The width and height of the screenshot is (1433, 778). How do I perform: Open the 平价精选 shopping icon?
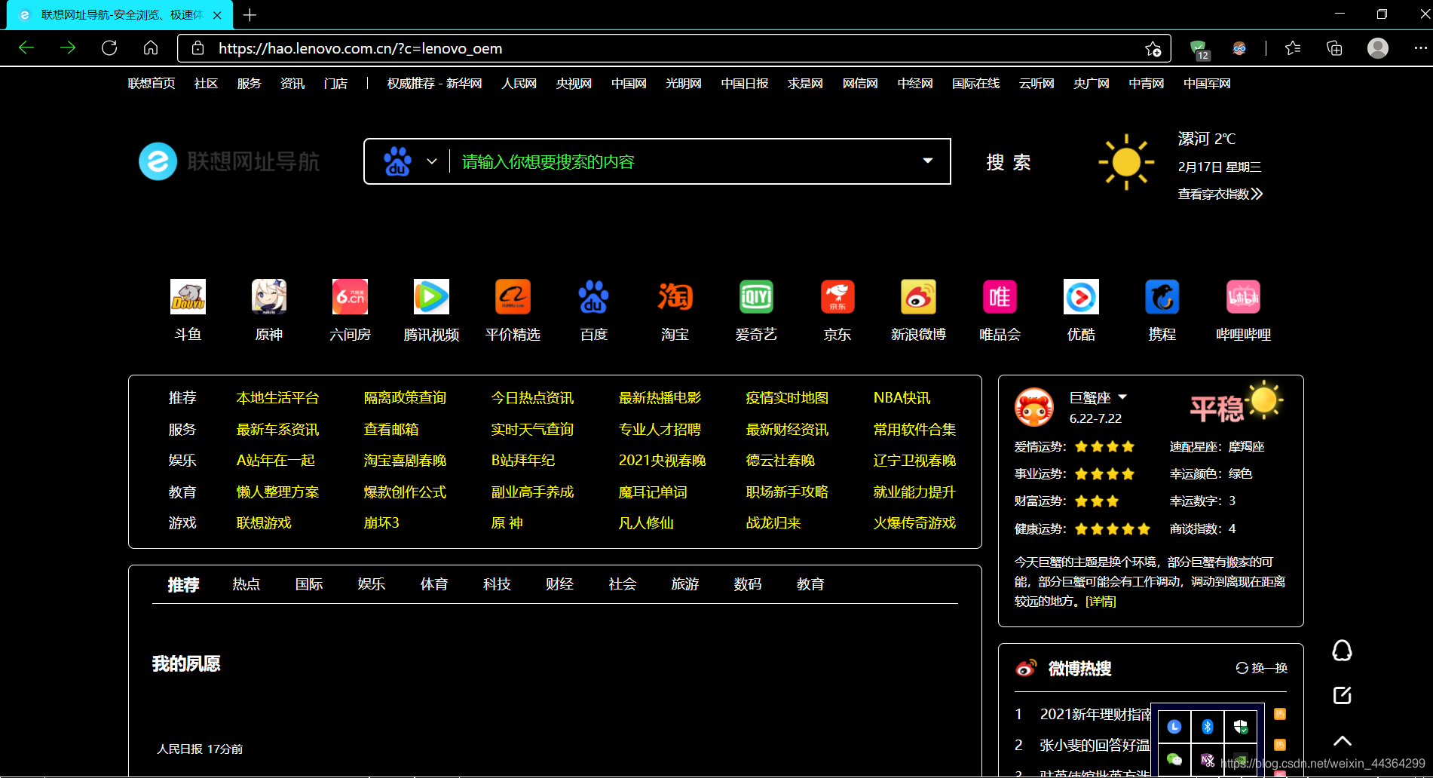click(513, 296)
